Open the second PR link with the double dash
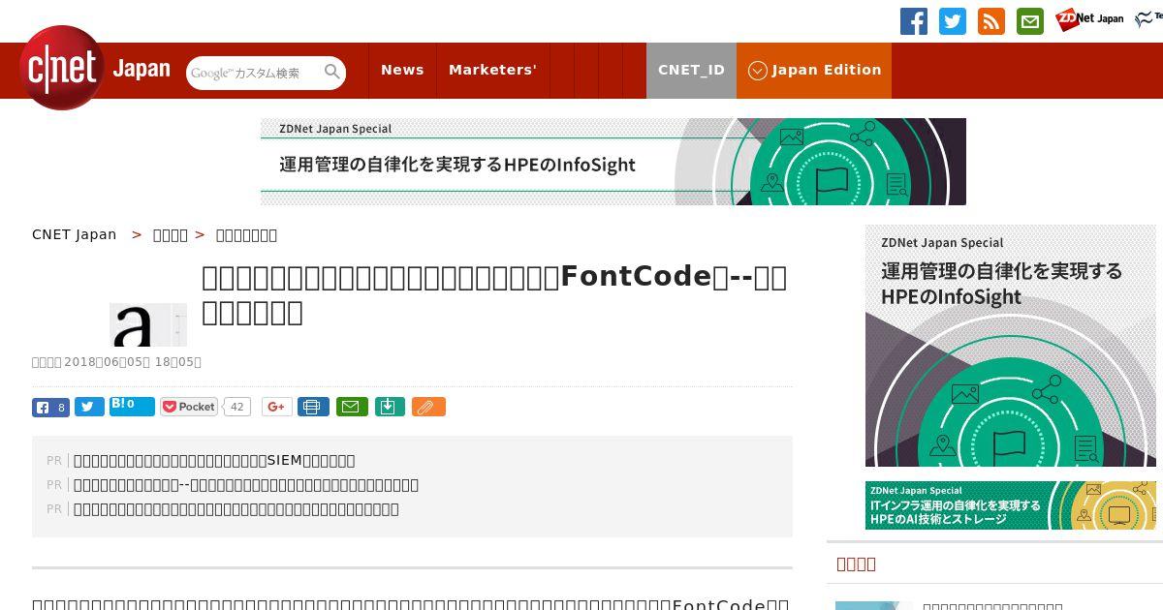 (x=246, y=485)
